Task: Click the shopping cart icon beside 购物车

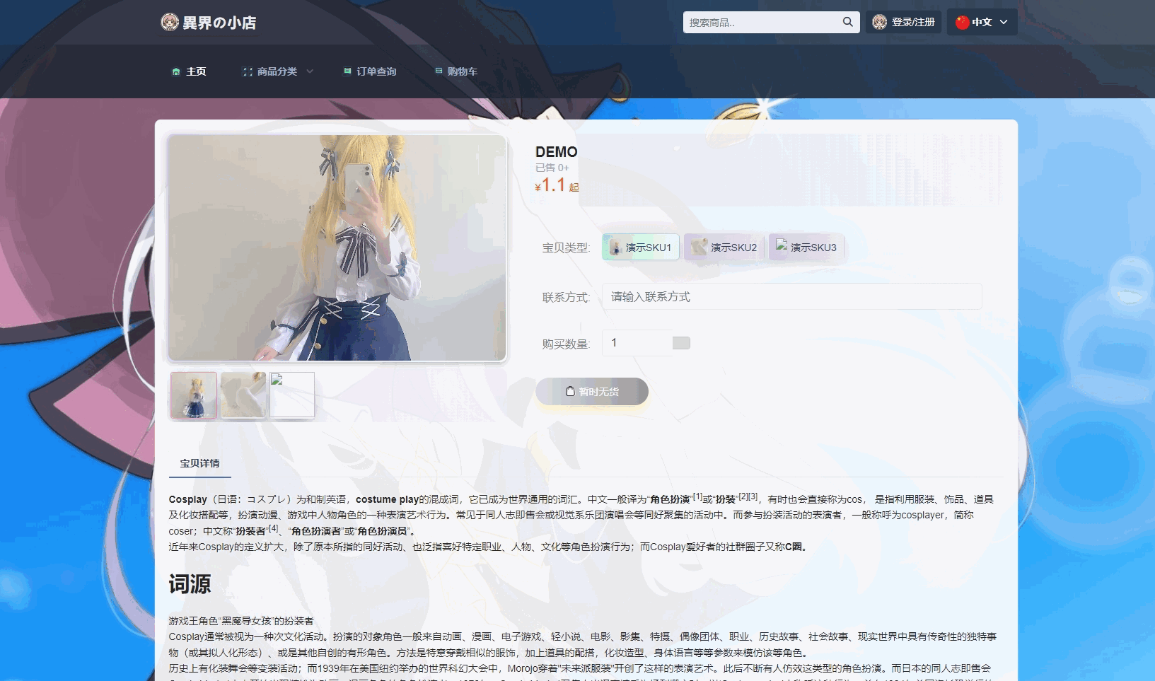Action: click(437, 71)
